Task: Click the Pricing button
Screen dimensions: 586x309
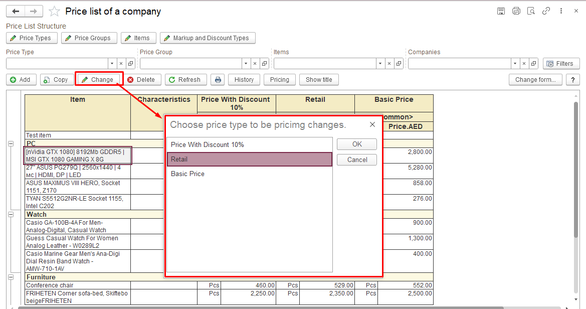Action: (x=280, y=80)
